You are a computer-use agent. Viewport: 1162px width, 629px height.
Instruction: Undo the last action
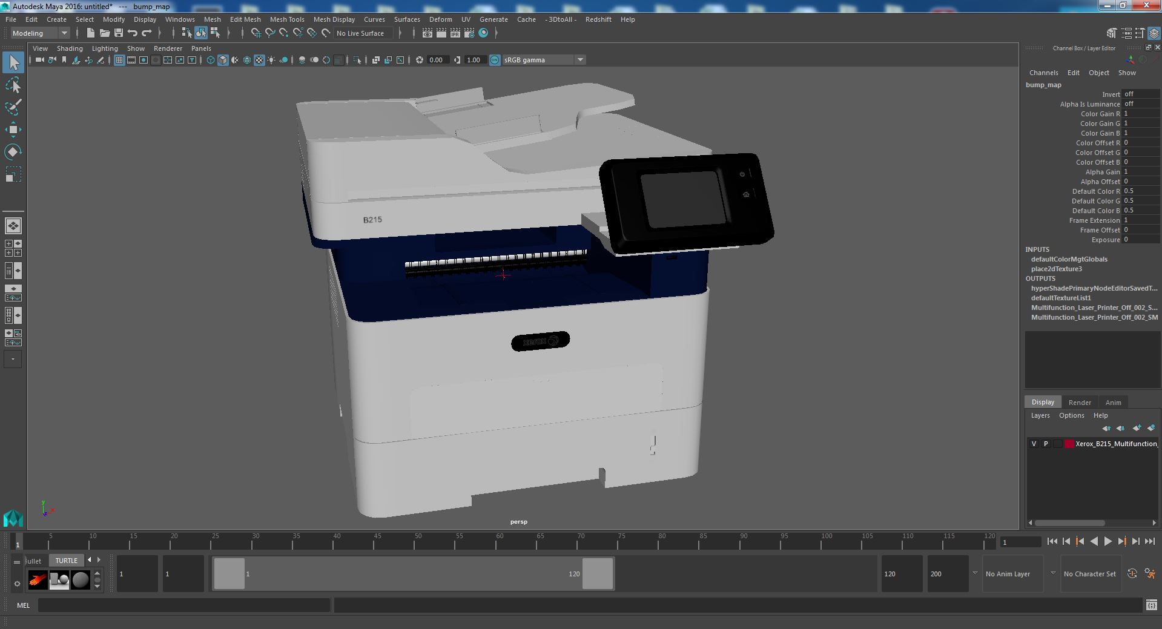132,33
